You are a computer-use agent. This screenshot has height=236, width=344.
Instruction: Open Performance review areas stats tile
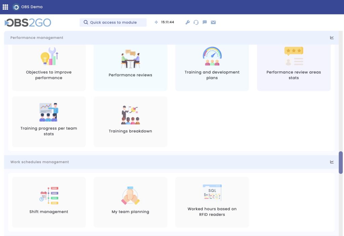pyautogui.click(x=294, y=68)
